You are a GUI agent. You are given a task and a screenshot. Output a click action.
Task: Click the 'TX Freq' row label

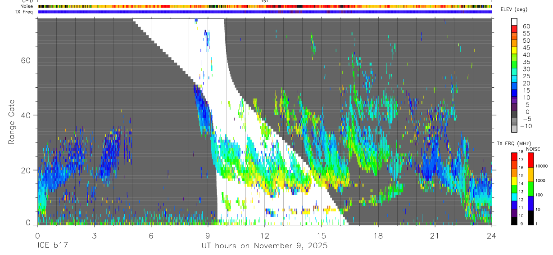coord(24,12)
